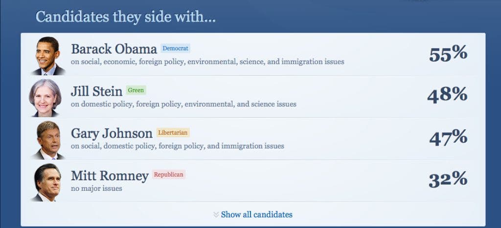Click the portrait photo beside Mitt Romney's name
501x228 pixels.
47,182
